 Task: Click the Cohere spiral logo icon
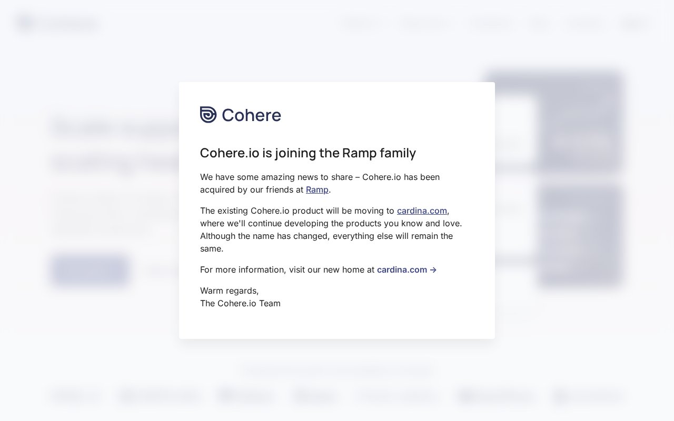pyautogui.click(x=208, y=115)
